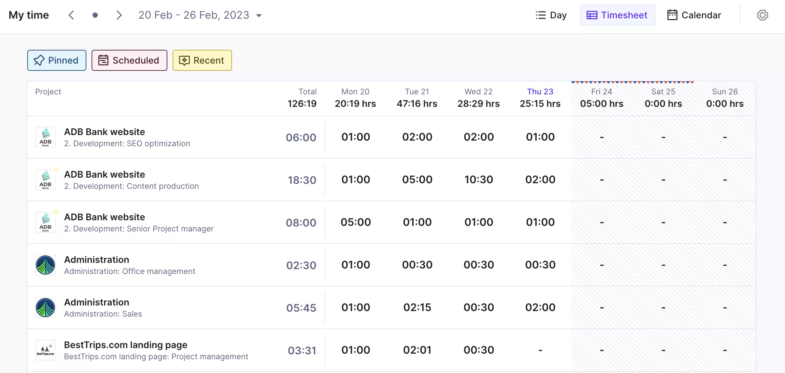Edit Content production Wednesday 10:30 entry
785x373 pixels.
tap(479, 180)
